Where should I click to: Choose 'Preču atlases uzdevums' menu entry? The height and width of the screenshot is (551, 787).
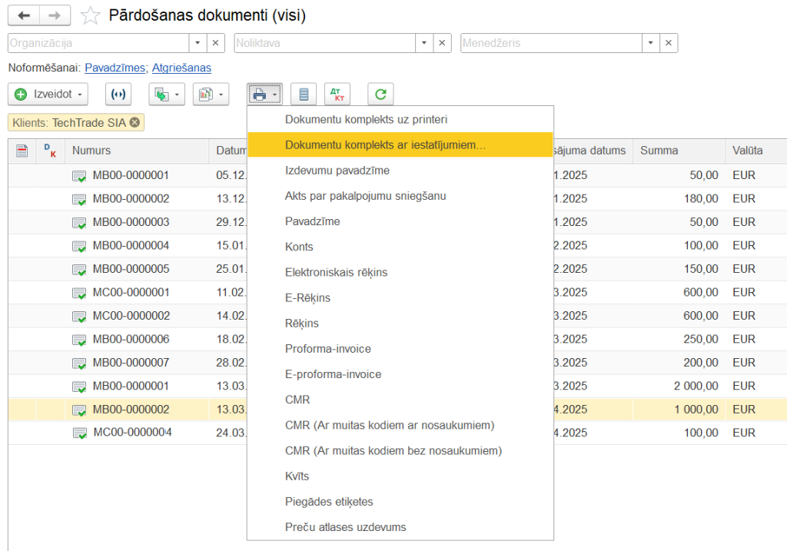pyautogui.click(x=345, y=527)
